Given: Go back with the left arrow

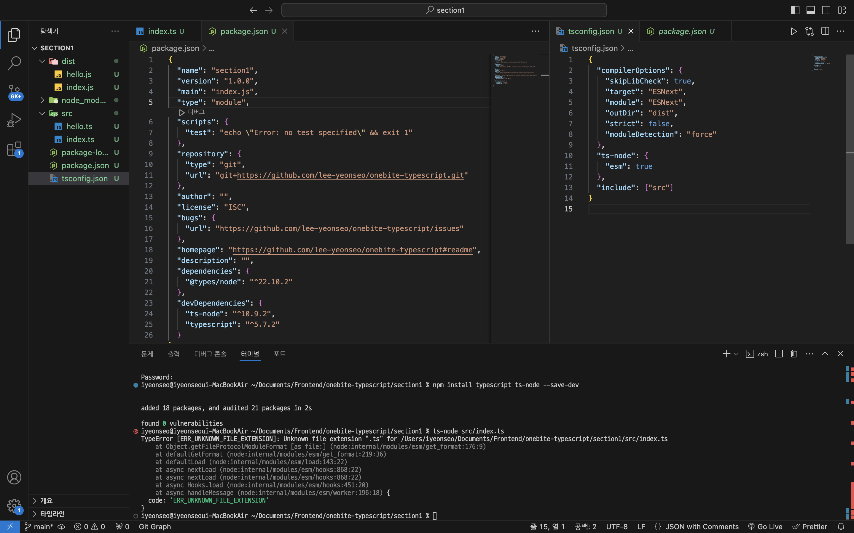Looking at the screenshot, I should (x=253, y=10).
